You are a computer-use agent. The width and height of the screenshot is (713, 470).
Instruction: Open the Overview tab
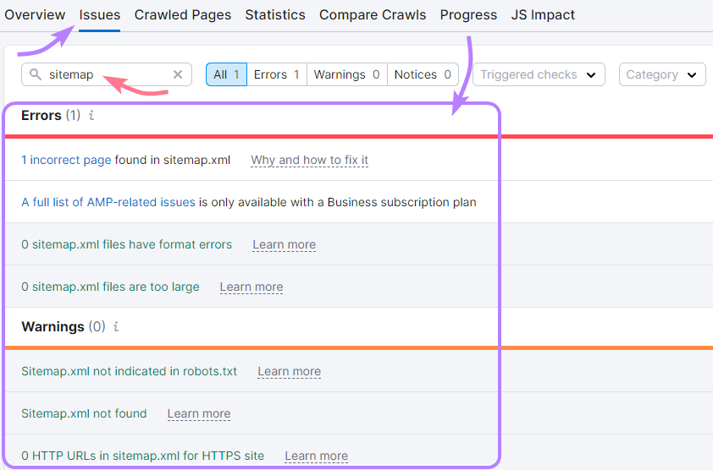(x=35, y=15)
